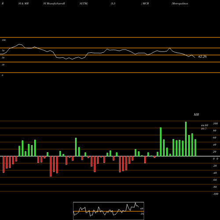The image size is (220, 220).
Task: Click the 48 label inside the mini chart
Action: coord(142,209)
